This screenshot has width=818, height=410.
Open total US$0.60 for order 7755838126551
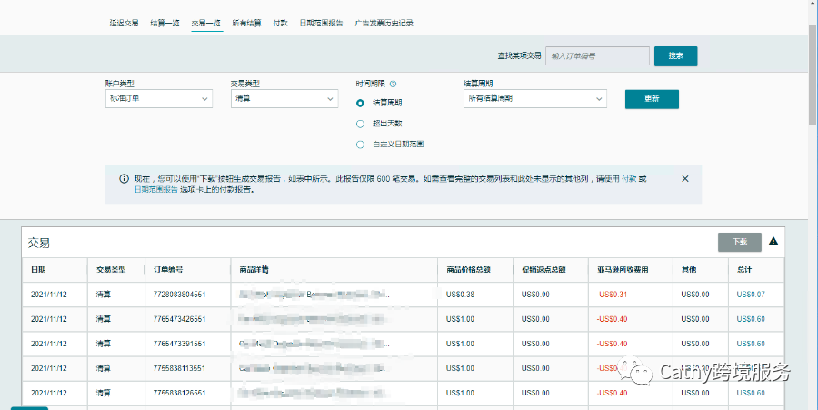coord(751,393)
